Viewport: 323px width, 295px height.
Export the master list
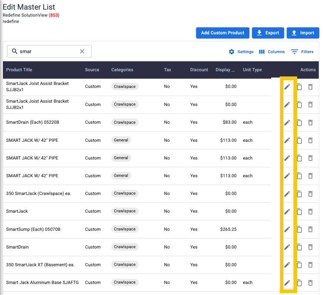point(268,33)
